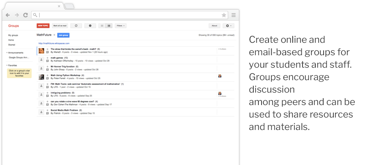The height and width of the screenshot is (165, 372).
Task: Bookmark the page using the address bar star
Action: [224, 15]
